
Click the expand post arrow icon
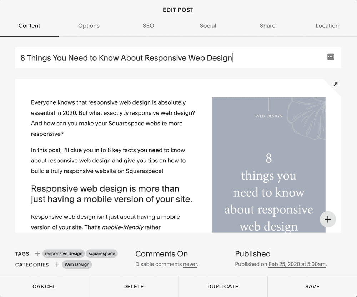click(x=335, y=84)
